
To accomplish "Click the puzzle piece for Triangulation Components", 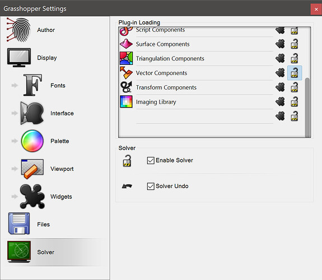I will [280, 58].
